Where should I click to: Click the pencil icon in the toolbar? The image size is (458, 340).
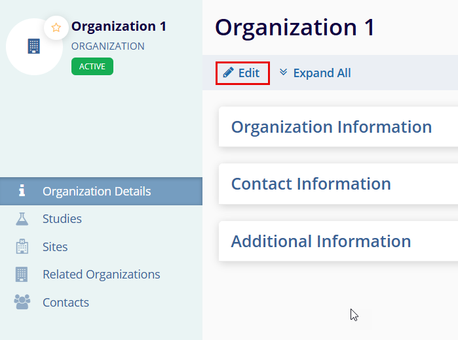[228, 73]
